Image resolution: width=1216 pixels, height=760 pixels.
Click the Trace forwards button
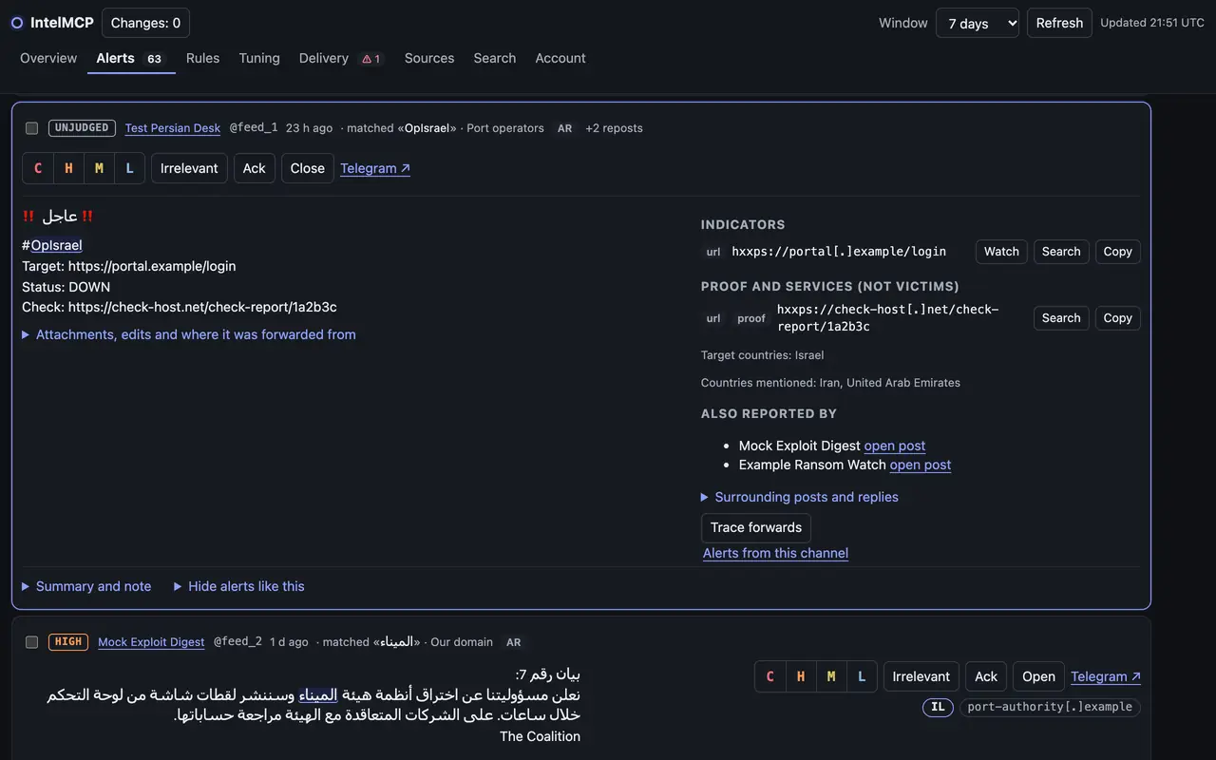(x=756, y=527)
